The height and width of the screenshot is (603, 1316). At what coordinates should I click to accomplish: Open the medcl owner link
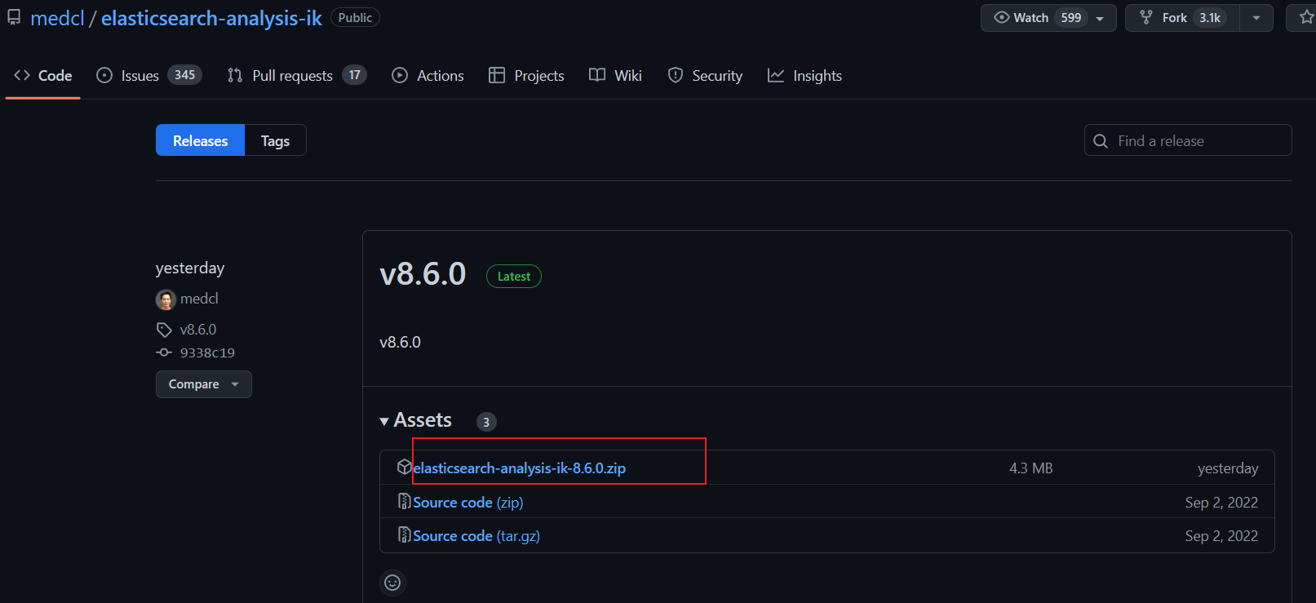click(57, 18)
